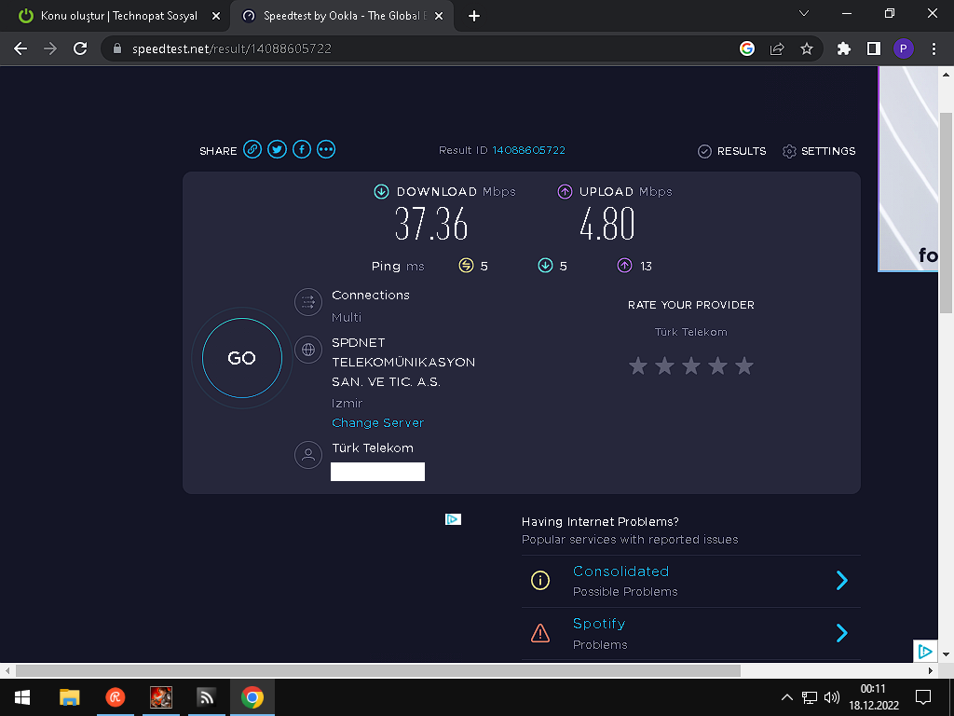Open speedtest SETTINGS
954x716 pixels.
819,151
